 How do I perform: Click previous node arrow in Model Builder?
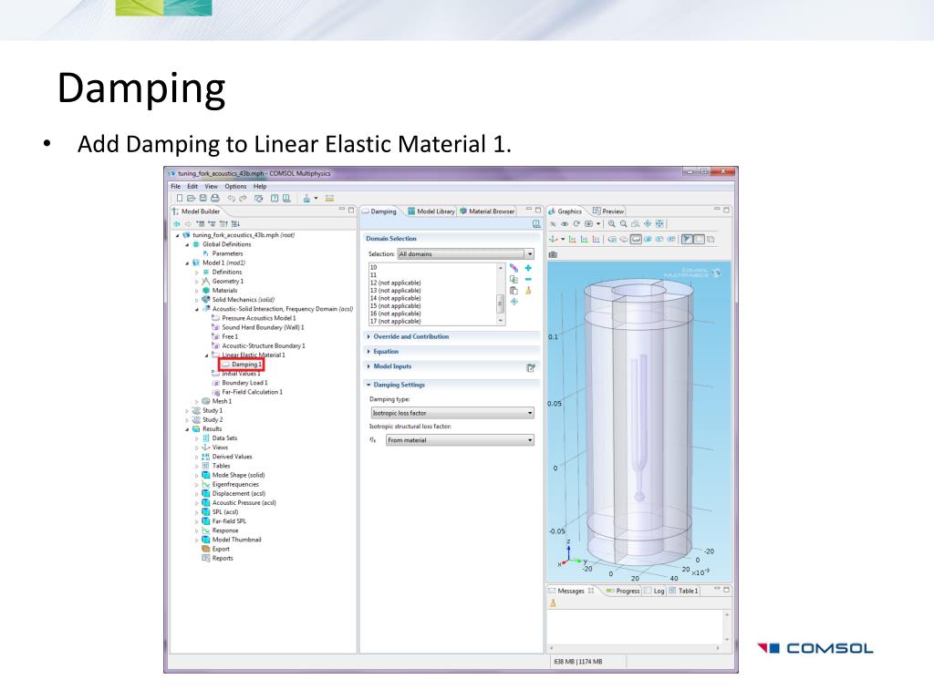click(x=176, y=224)
